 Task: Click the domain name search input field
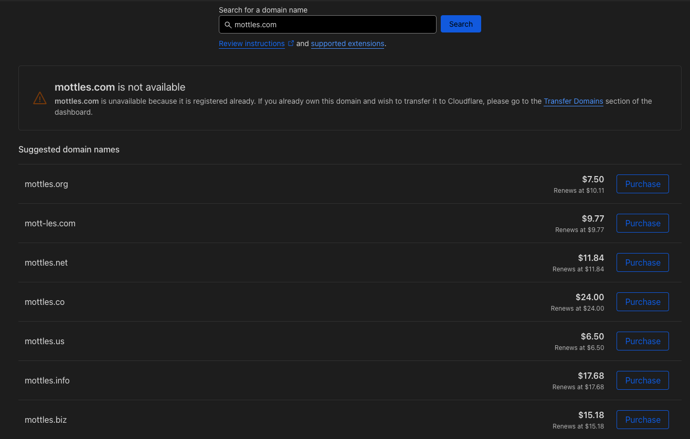tap(333, 25)
